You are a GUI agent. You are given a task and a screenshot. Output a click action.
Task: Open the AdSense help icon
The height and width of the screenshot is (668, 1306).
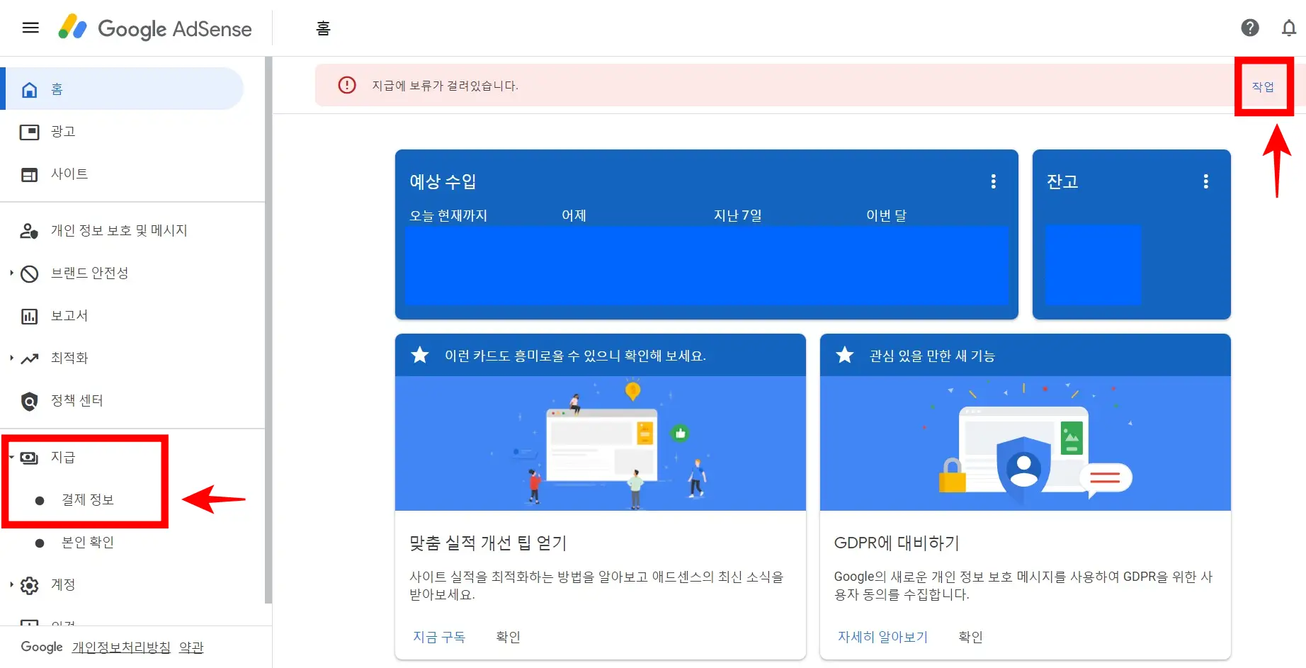click(1250, 28)
